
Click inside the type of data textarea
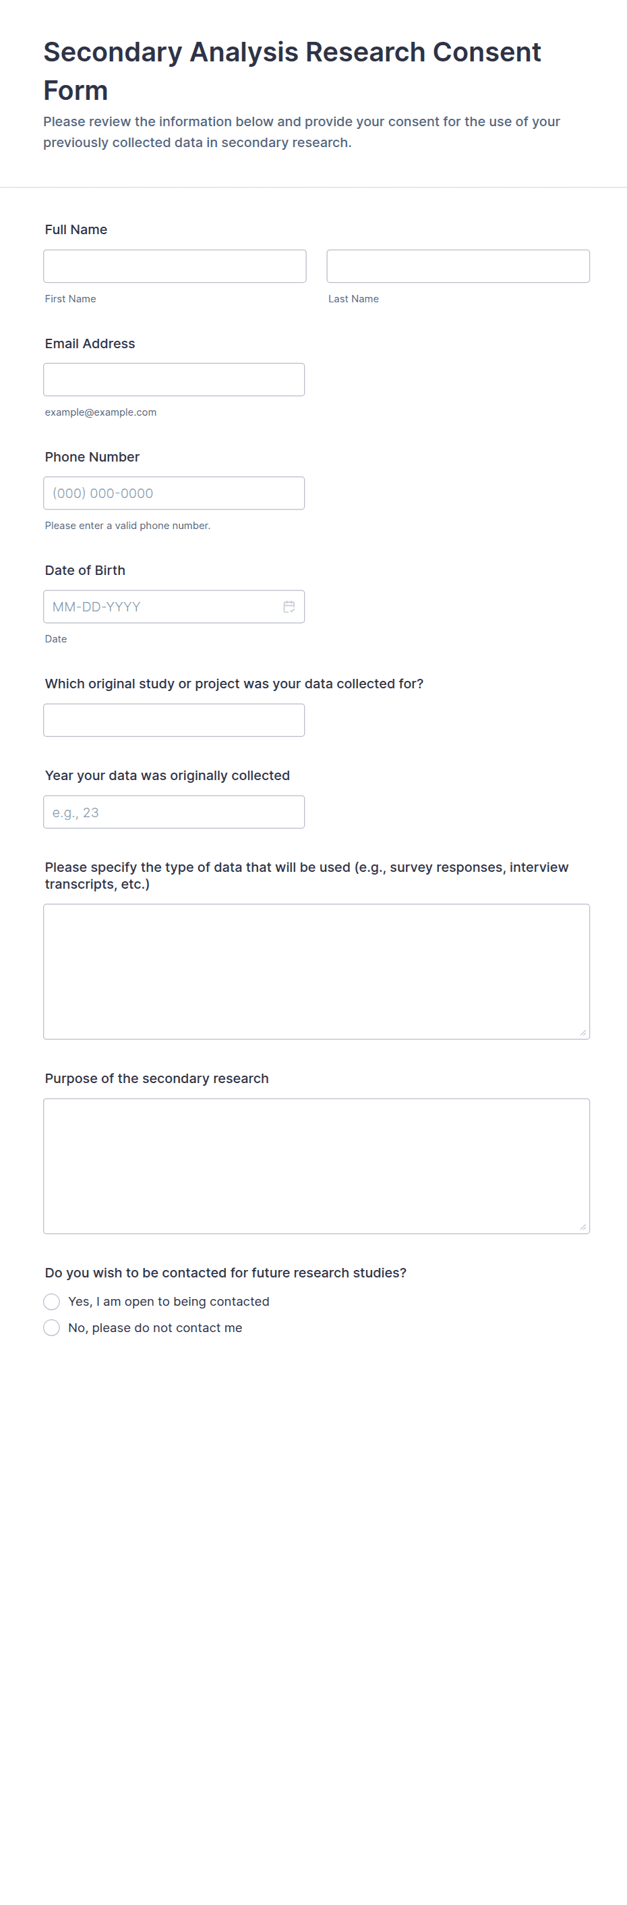pos(316,971)
